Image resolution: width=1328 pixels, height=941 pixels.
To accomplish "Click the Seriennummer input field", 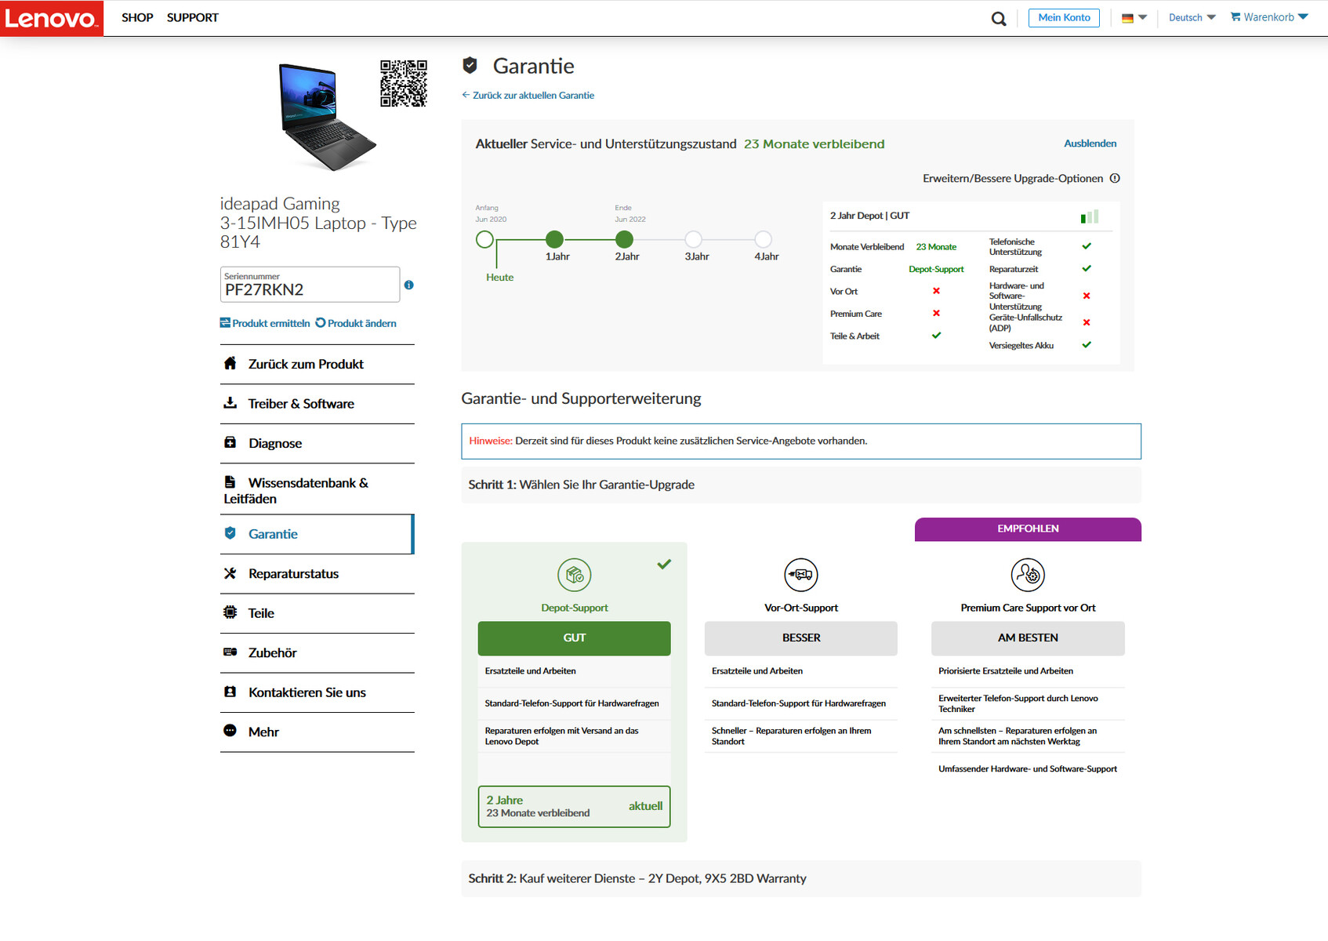I will pyautogui.click(x=310, y=285).
